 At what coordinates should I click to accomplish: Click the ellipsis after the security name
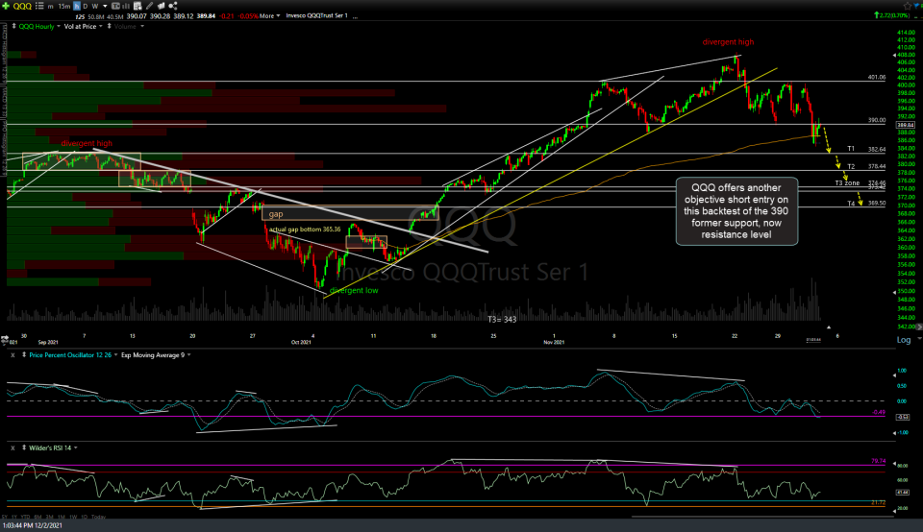point(355,16)
